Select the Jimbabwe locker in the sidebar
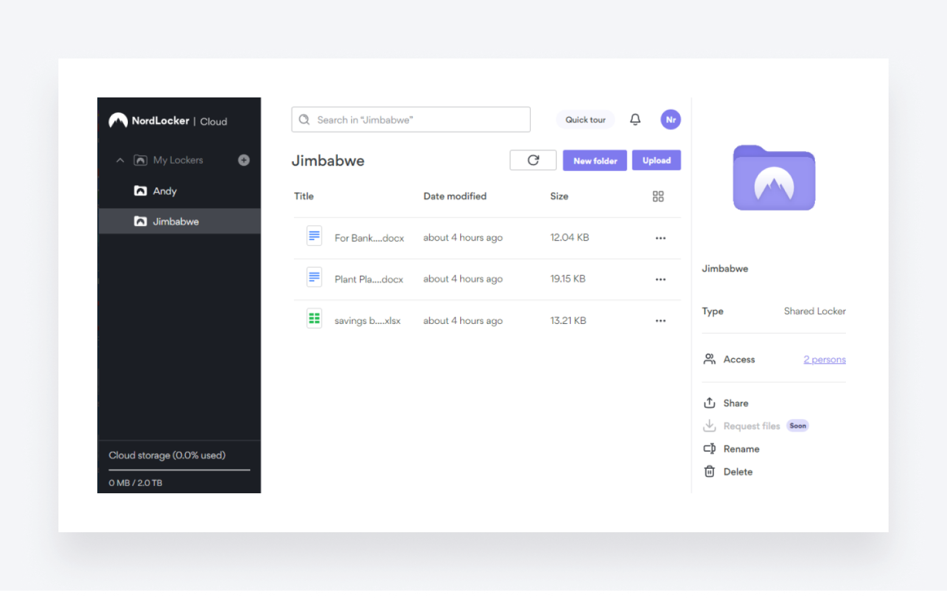 tap(175, 221)
